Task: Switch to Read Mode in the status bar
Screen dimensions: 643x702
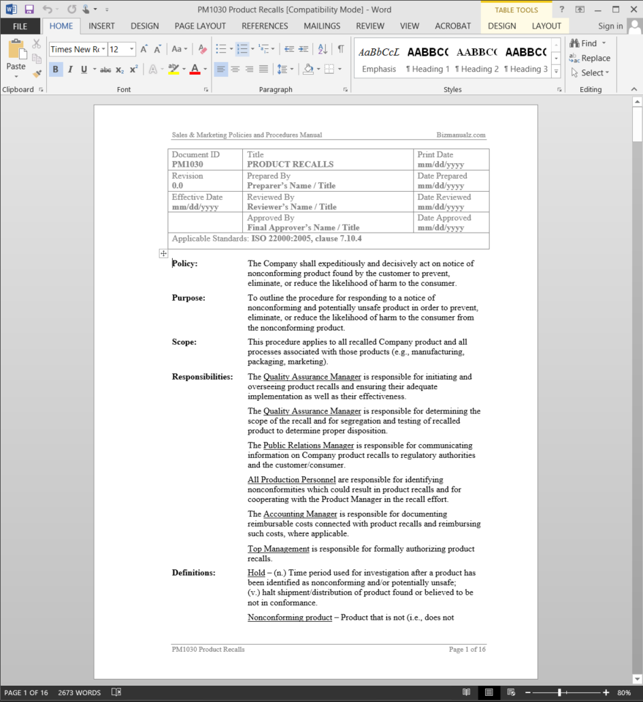Action: [466, 692]
